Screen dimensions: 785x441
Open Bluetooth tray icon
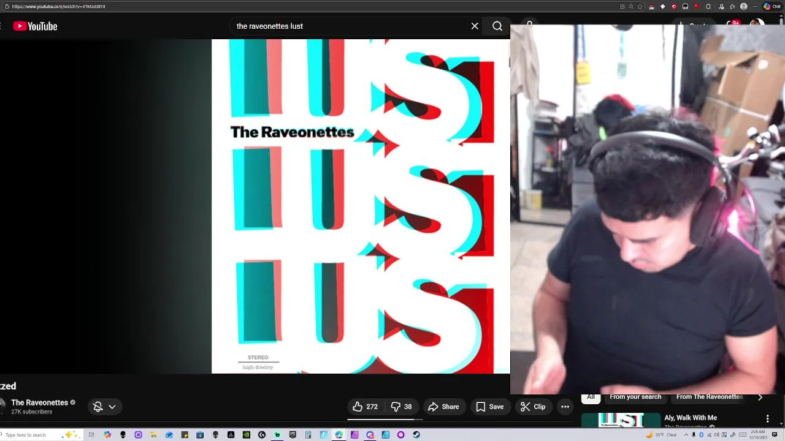click(x=702, y=435)
